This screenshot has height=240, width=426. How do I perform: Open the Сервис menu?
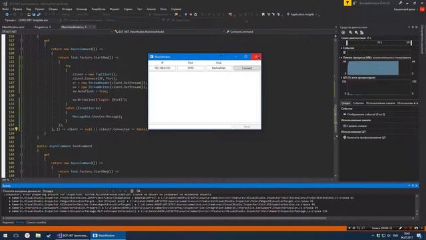click(128, 9)
